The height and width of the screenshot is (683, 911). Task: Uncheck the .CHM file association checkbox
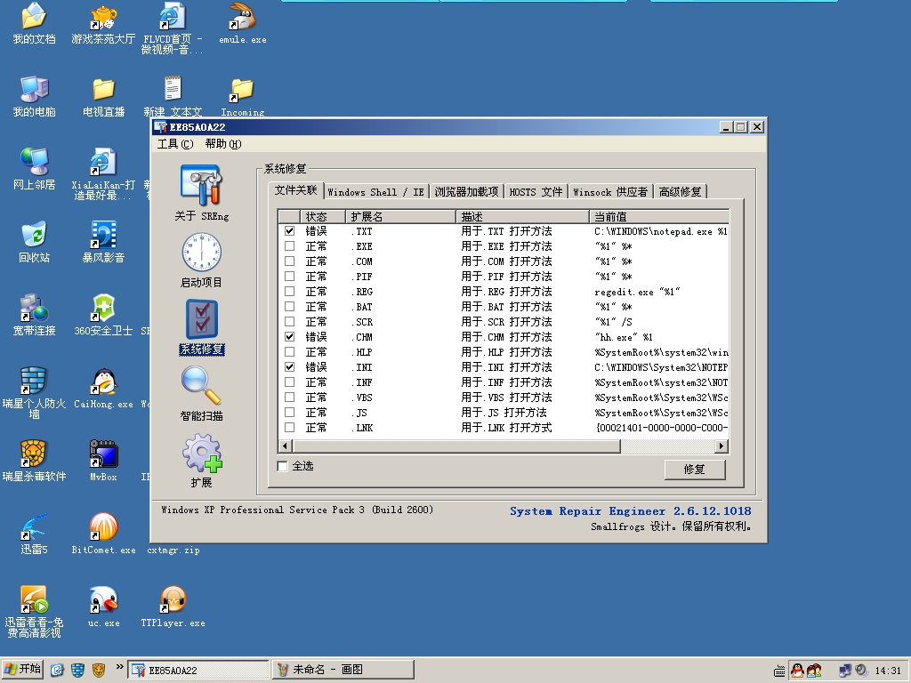point(289,336)
